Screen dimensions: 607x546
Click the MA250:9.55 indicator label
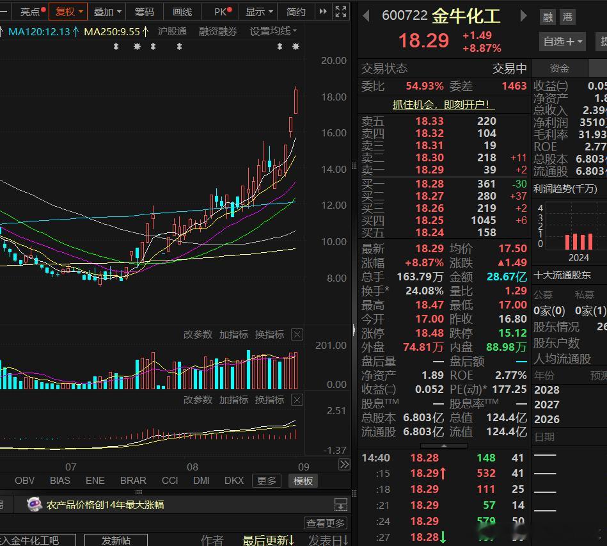(116, 31)
